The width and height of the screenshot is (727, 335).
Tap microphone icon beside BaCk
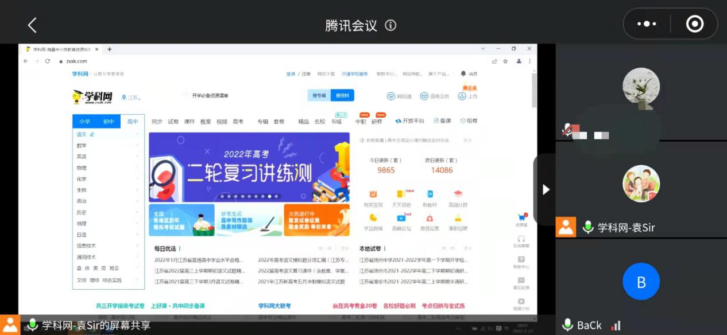click(567, 325)
